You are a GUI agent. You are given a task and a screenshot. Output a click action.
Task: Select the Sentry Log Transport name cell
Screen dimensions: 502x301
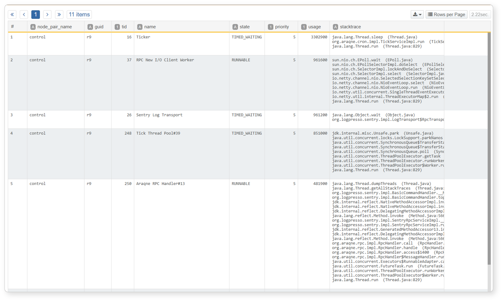(x=182, y=119)
